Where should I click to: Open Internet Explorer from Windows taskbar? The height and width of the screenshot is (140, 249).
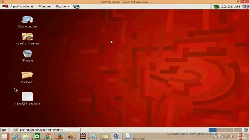15,136
